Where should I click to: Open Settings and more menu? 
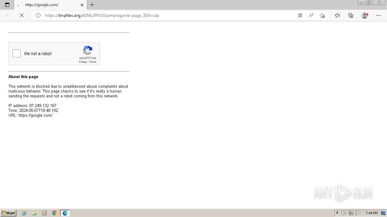pyautogui.click(x=379, y=15)
